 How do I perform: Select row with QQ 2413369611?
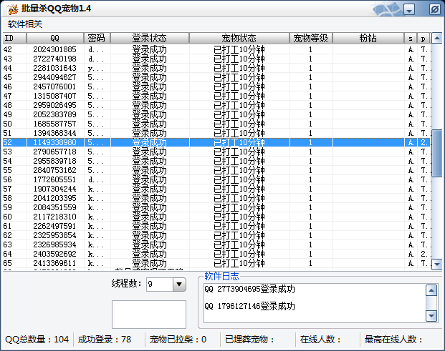point(216,263)
